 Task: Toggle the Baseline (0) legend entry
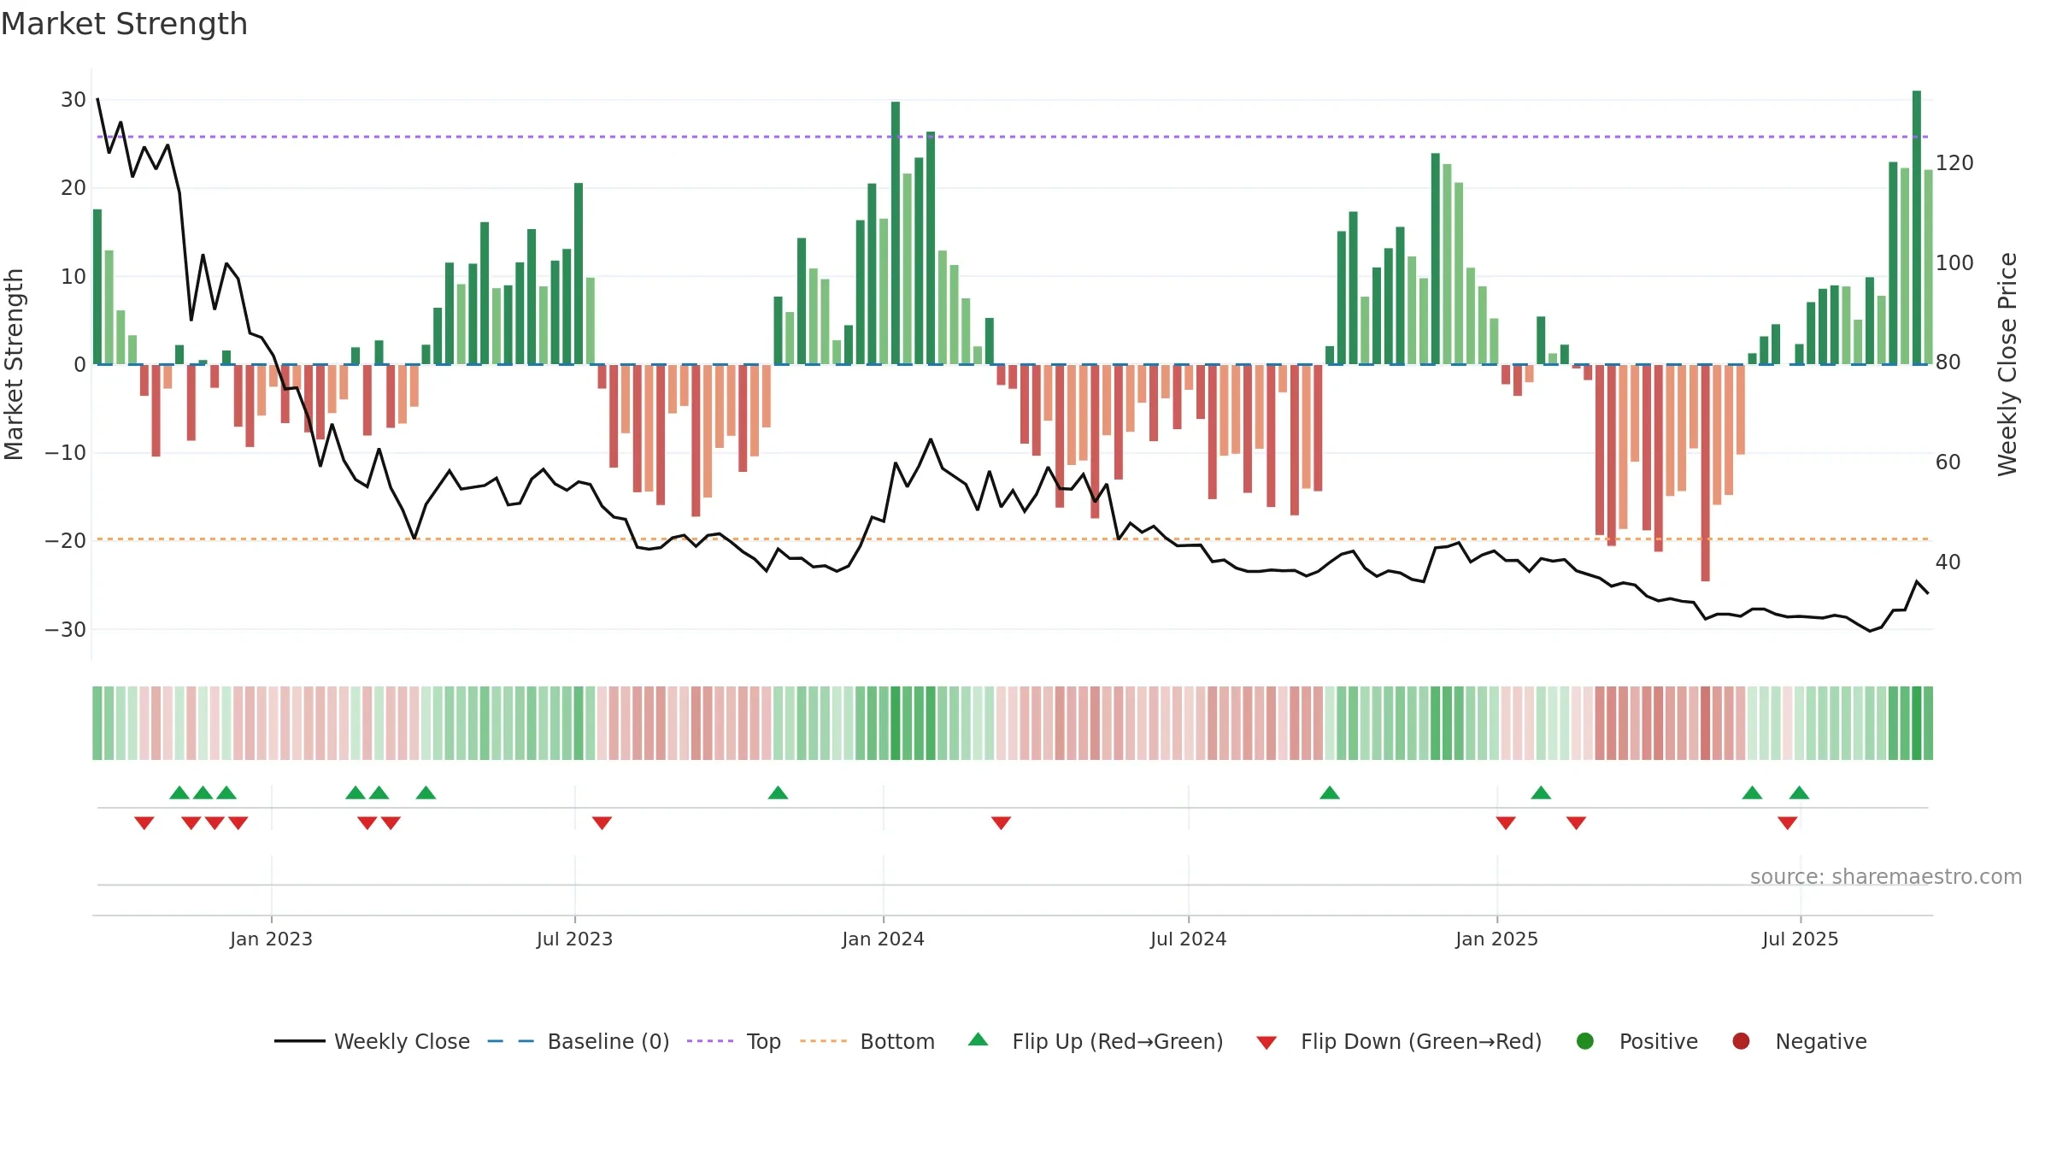pyautogui.click(x=579, y=1041)
